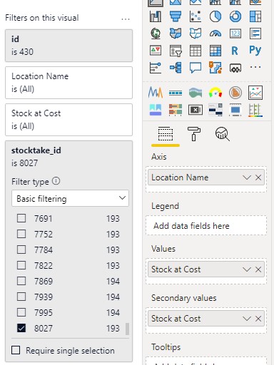Select the Decomposition tree visual
This screenshot has height=365, width=274.
tap(176, 68)
